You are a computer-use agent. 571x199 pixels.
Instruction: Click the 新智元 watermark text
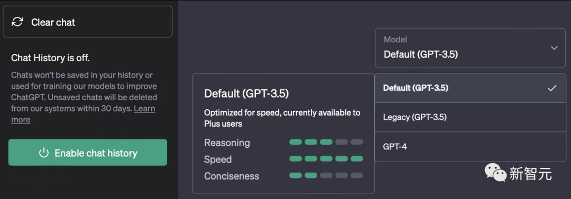[x=531, y=174]
